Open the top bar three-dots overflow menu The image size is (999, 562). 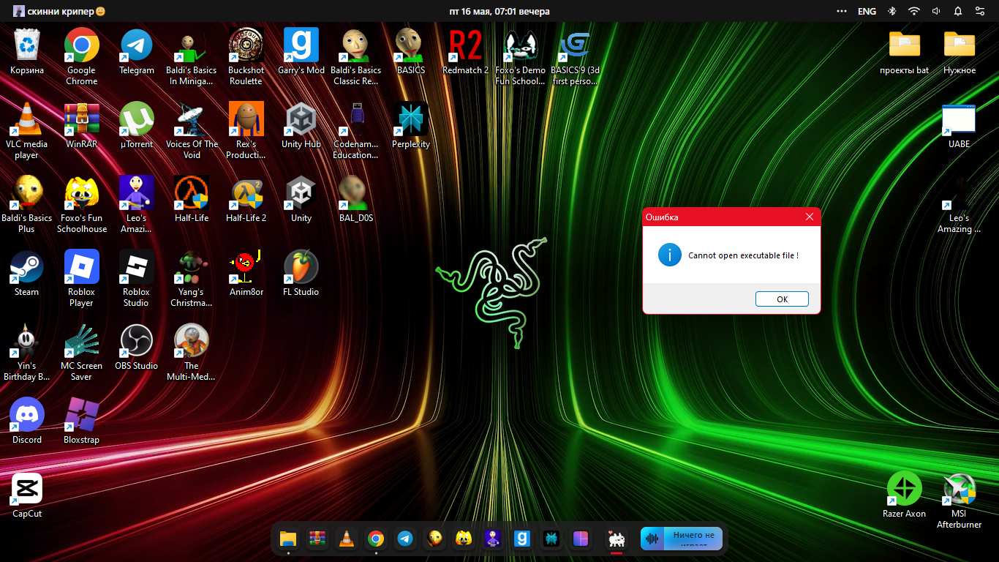(843, 12)
